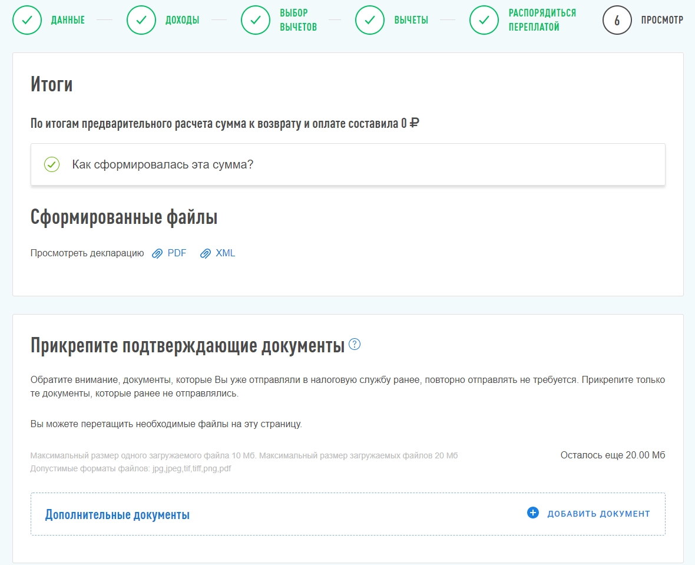The height and width of the screenshot is (565, 695).
Task: Go to the Данные step label
Action: point(68,20)
